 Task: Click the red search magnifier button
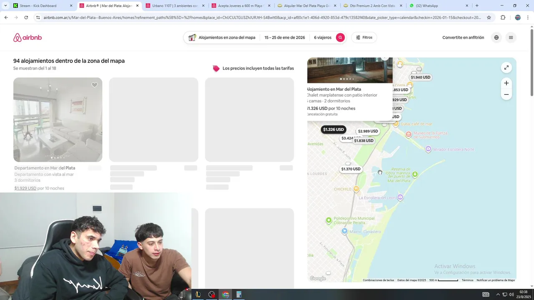tap(340, 37)
